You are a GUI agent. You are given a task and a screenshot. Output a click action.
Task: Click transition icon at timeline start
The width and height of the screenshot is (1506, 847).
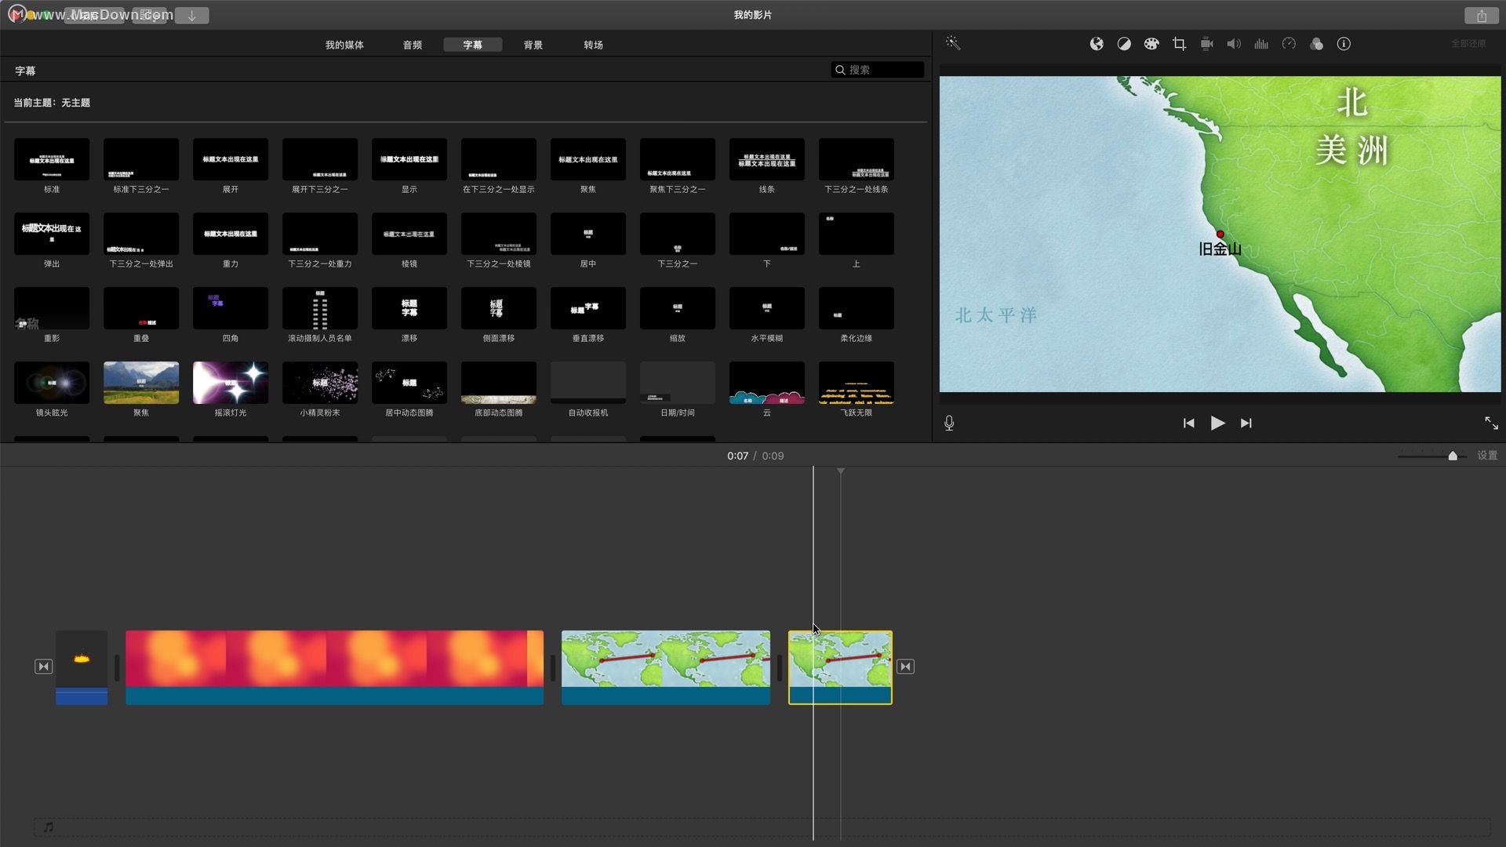(43, 667)
